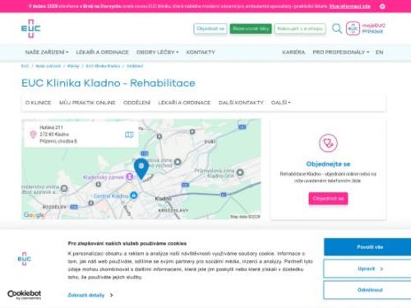Click the Central Kladno map marker

pyautogui.click(x=134, y=195)
